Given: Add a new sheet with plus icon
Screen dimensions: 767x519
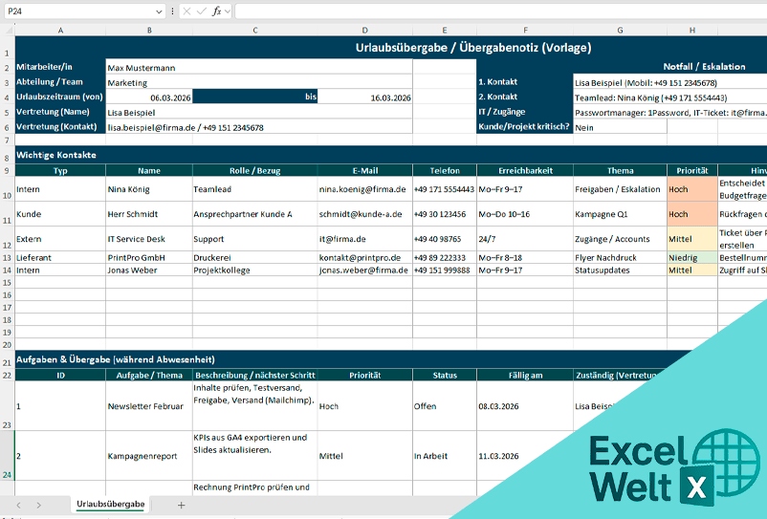Looking at the screenshot, I should point(181,504).
